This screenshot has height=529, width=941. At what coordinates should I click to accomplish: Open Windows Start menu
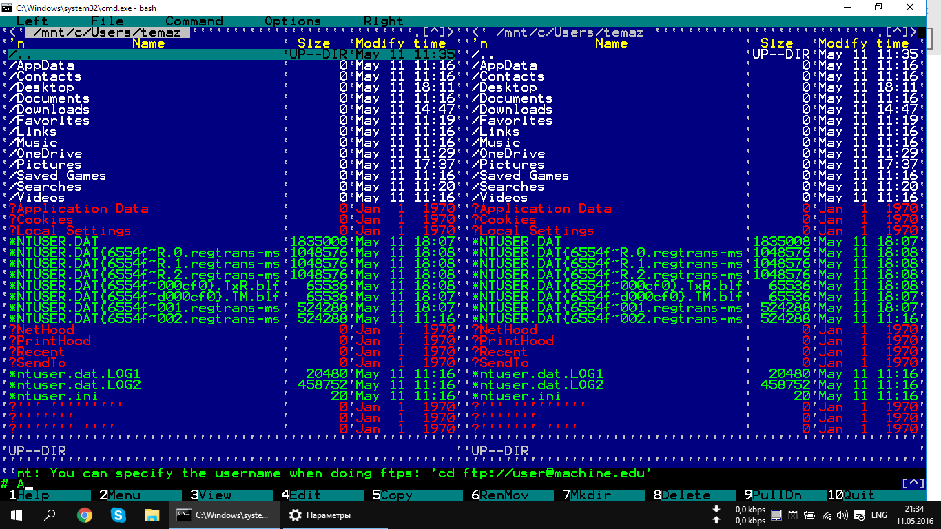coord(15,515)
